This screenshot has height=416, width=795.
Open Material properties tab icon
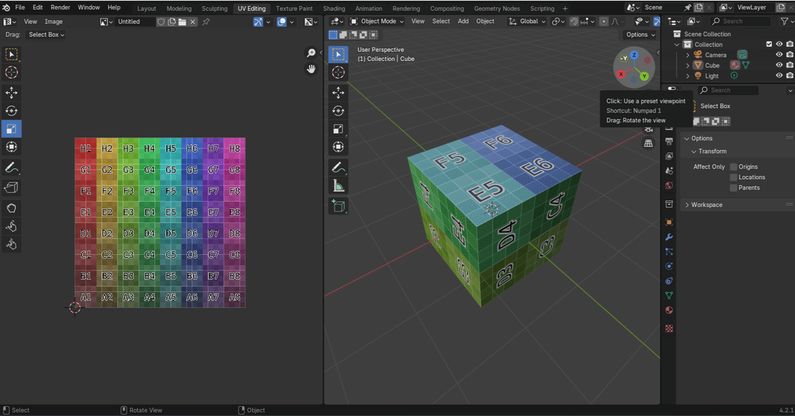pyautogui.click(x=669, y=310)
